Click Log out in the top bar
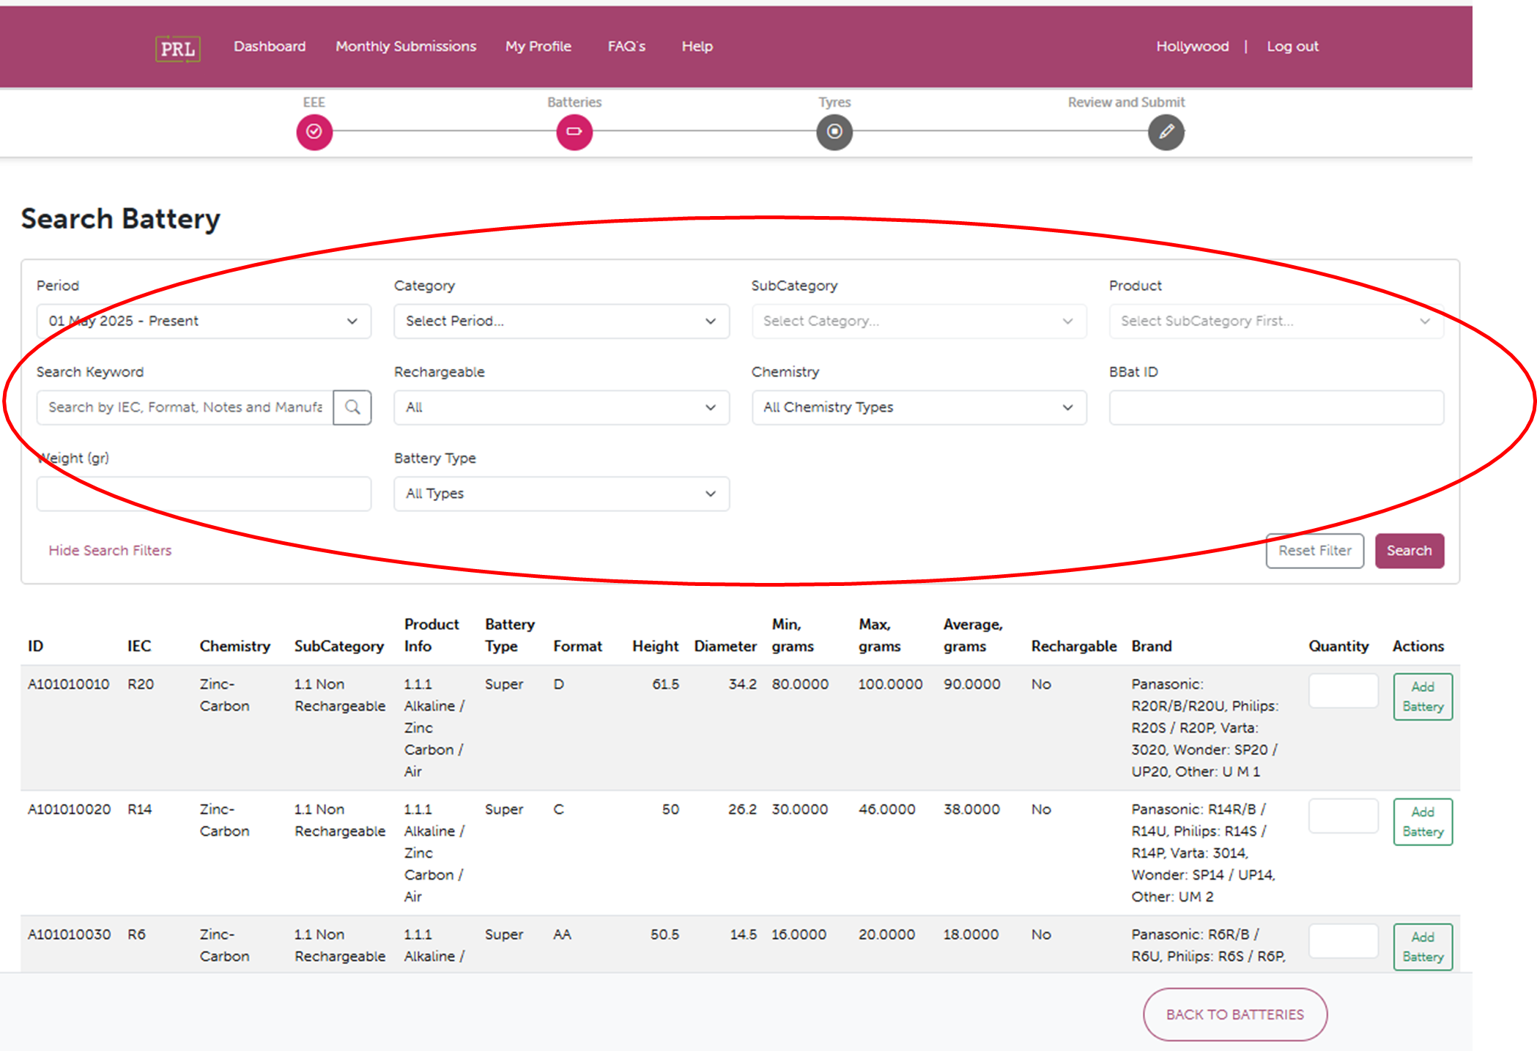 point(1292,46)
